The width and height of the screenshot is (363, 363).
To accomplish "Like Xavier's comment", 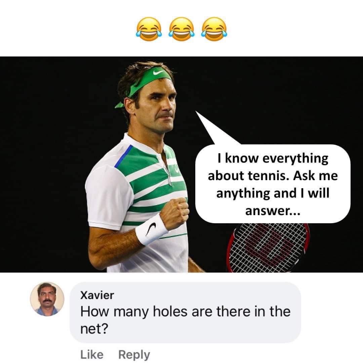I will pos(92,355).
